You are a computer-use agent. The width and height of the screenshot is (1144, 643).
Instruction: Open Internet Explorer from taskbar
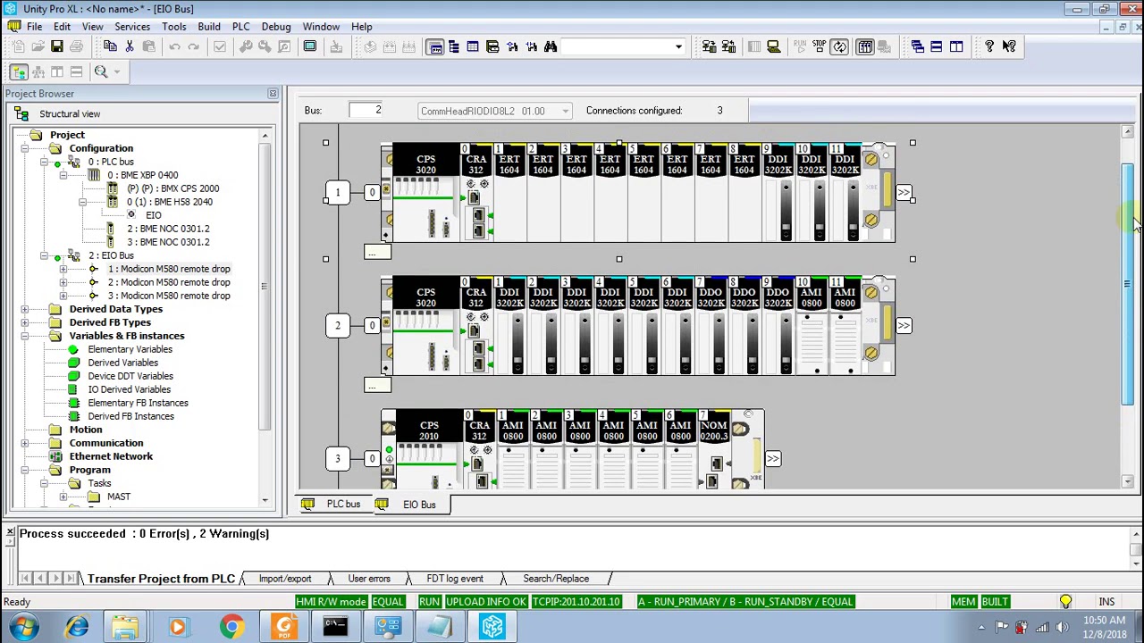(x=77, y=627)
